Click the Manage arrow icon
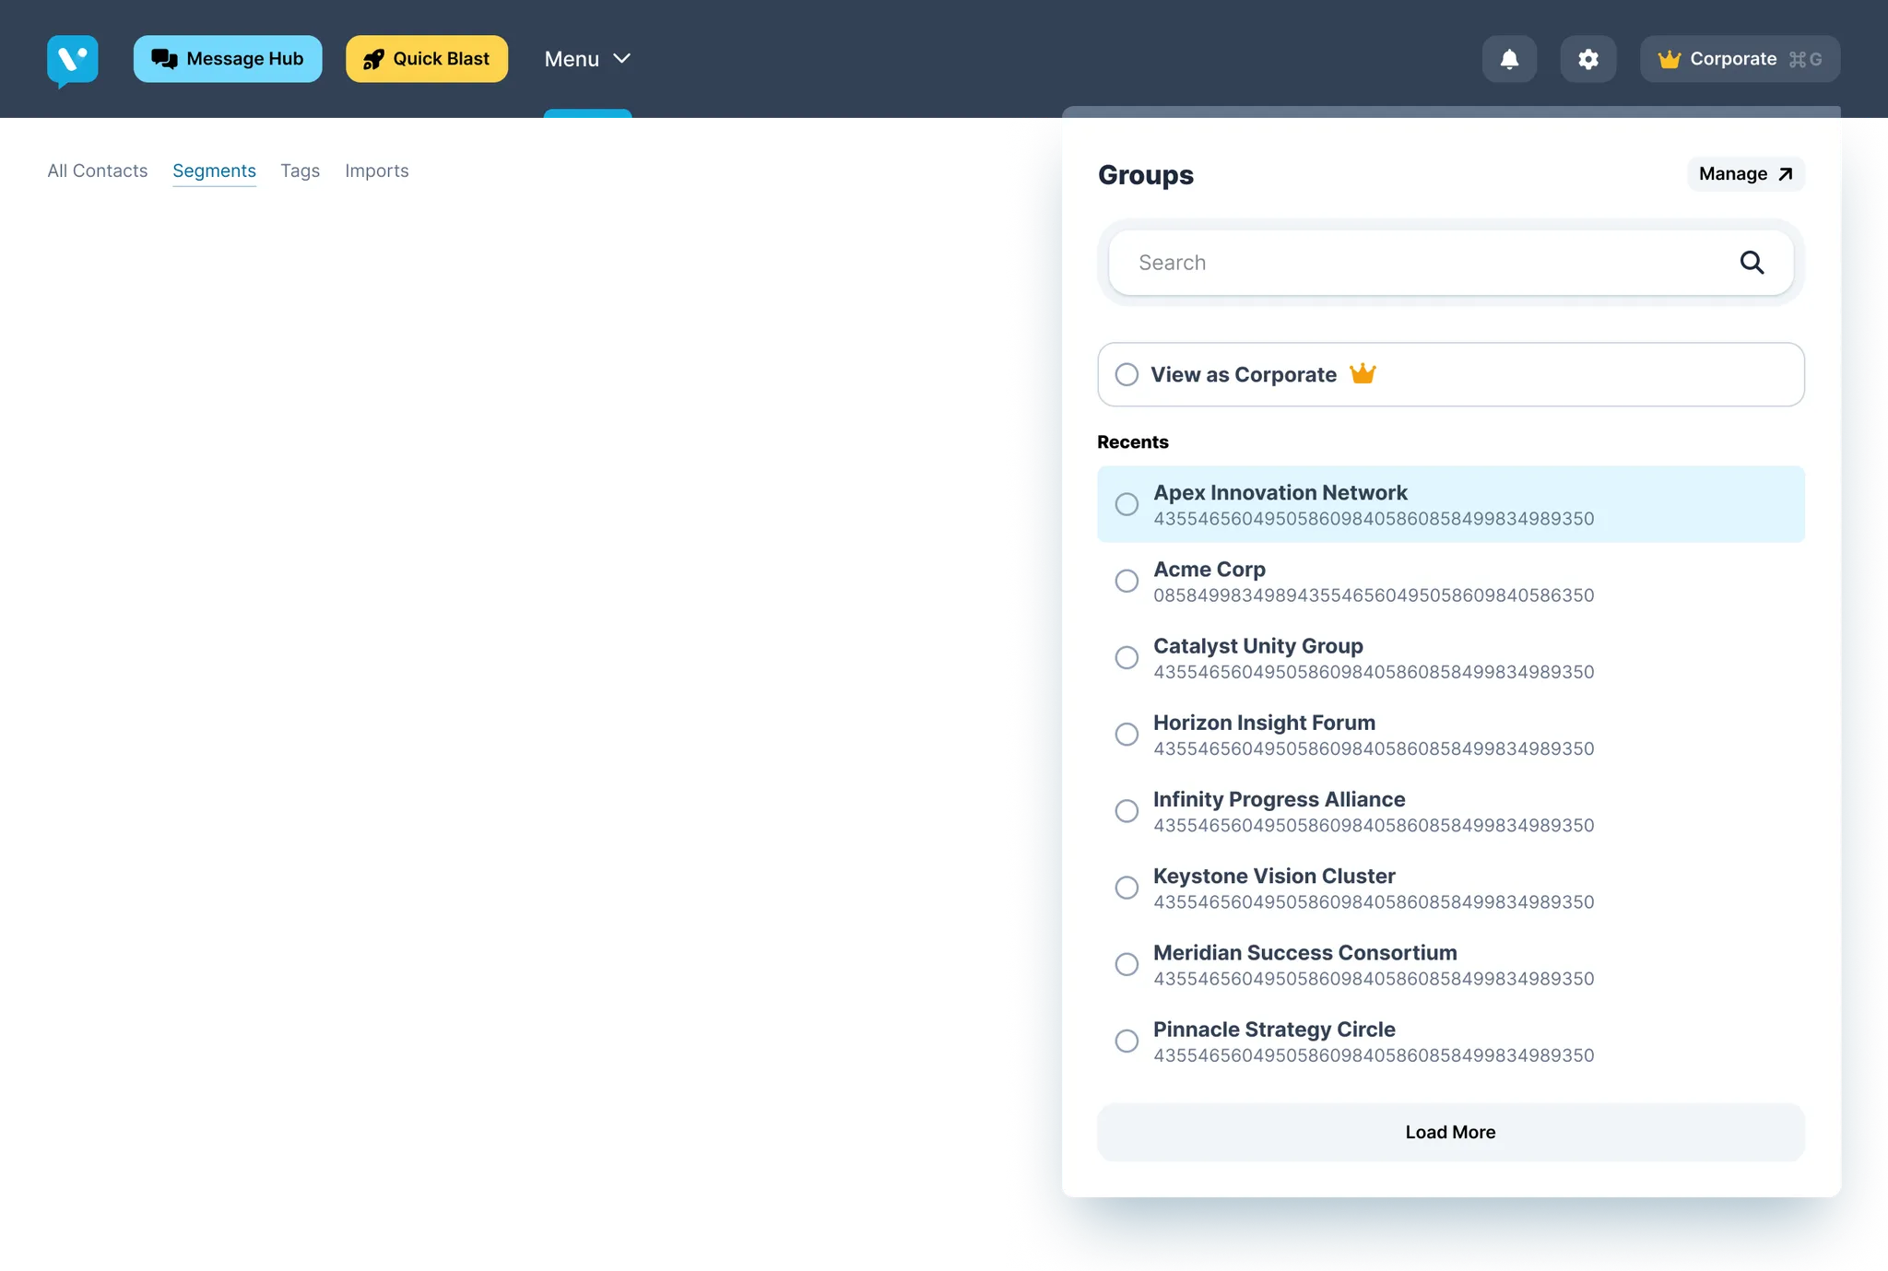 pyautogui.click(x=1785, y=174)
